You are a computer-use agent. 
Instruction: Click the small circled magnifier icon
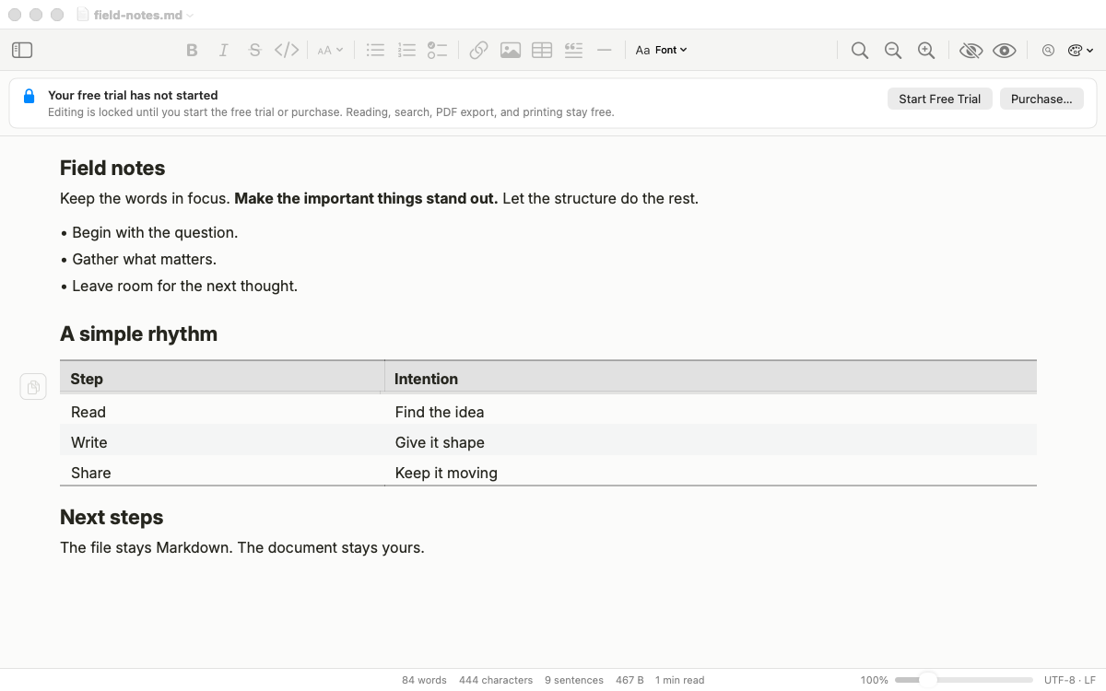(1048, 50)
